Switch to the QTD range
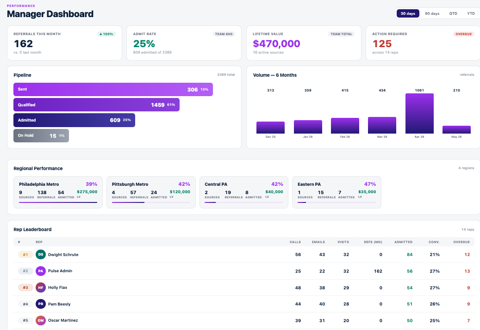This screenshot has height=330, width=480. pos(453,13)
